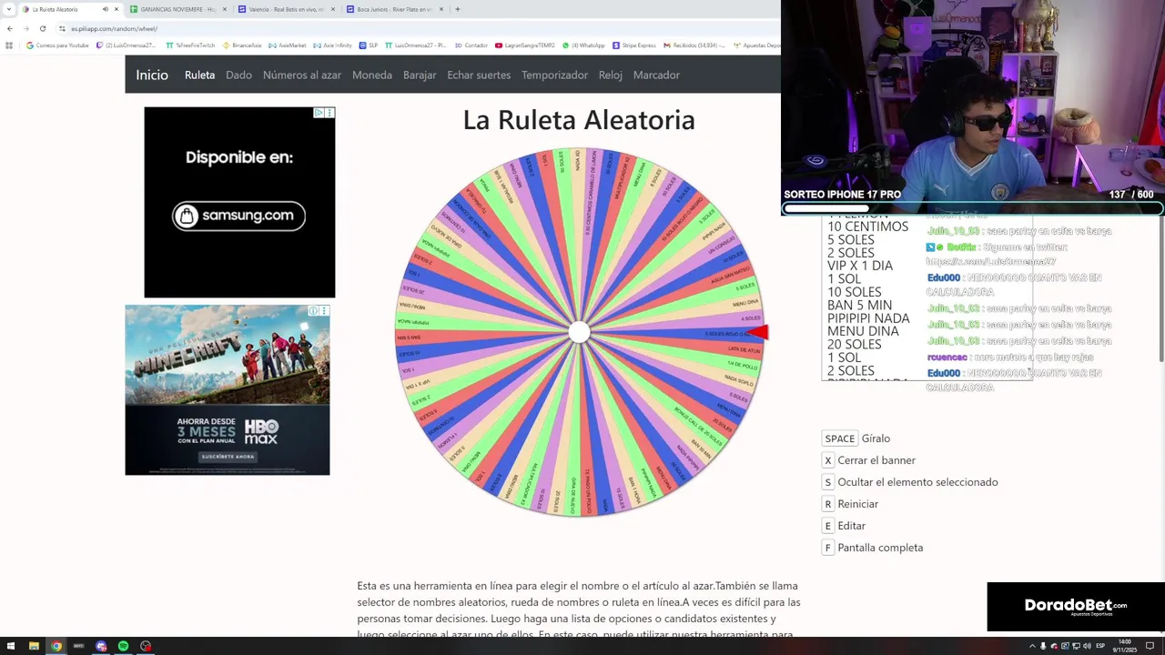Screen dimensions: 1165x655
Task: Click the samsung.com ad button
Action: (x=239, y=216)
